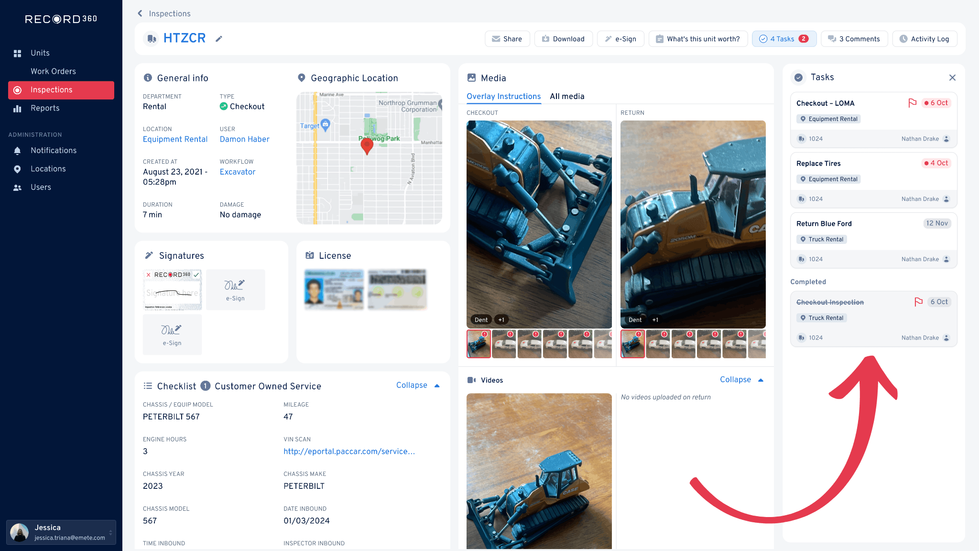This screenshot has height=551, width=979.
Task: Close the Tasks panel
Action: coord(952,77)
